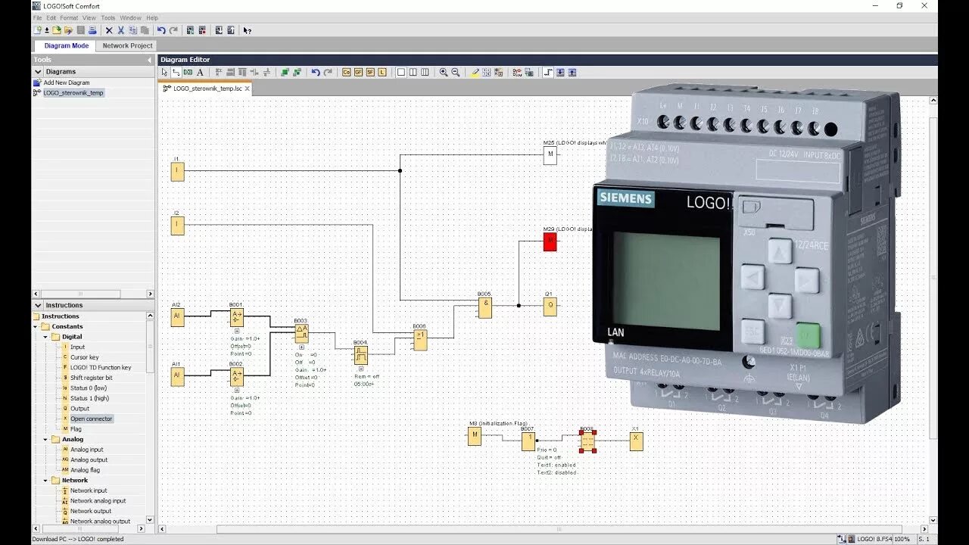Click 'Download PC --> LOGO! completed' status text

pos(77,539)
